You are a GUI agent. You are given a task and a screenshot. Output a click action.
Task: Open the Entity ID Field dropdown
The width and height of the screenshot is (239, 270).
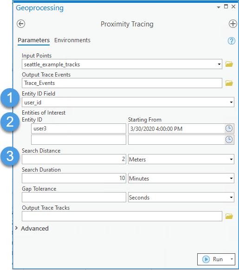pos(231,102)
